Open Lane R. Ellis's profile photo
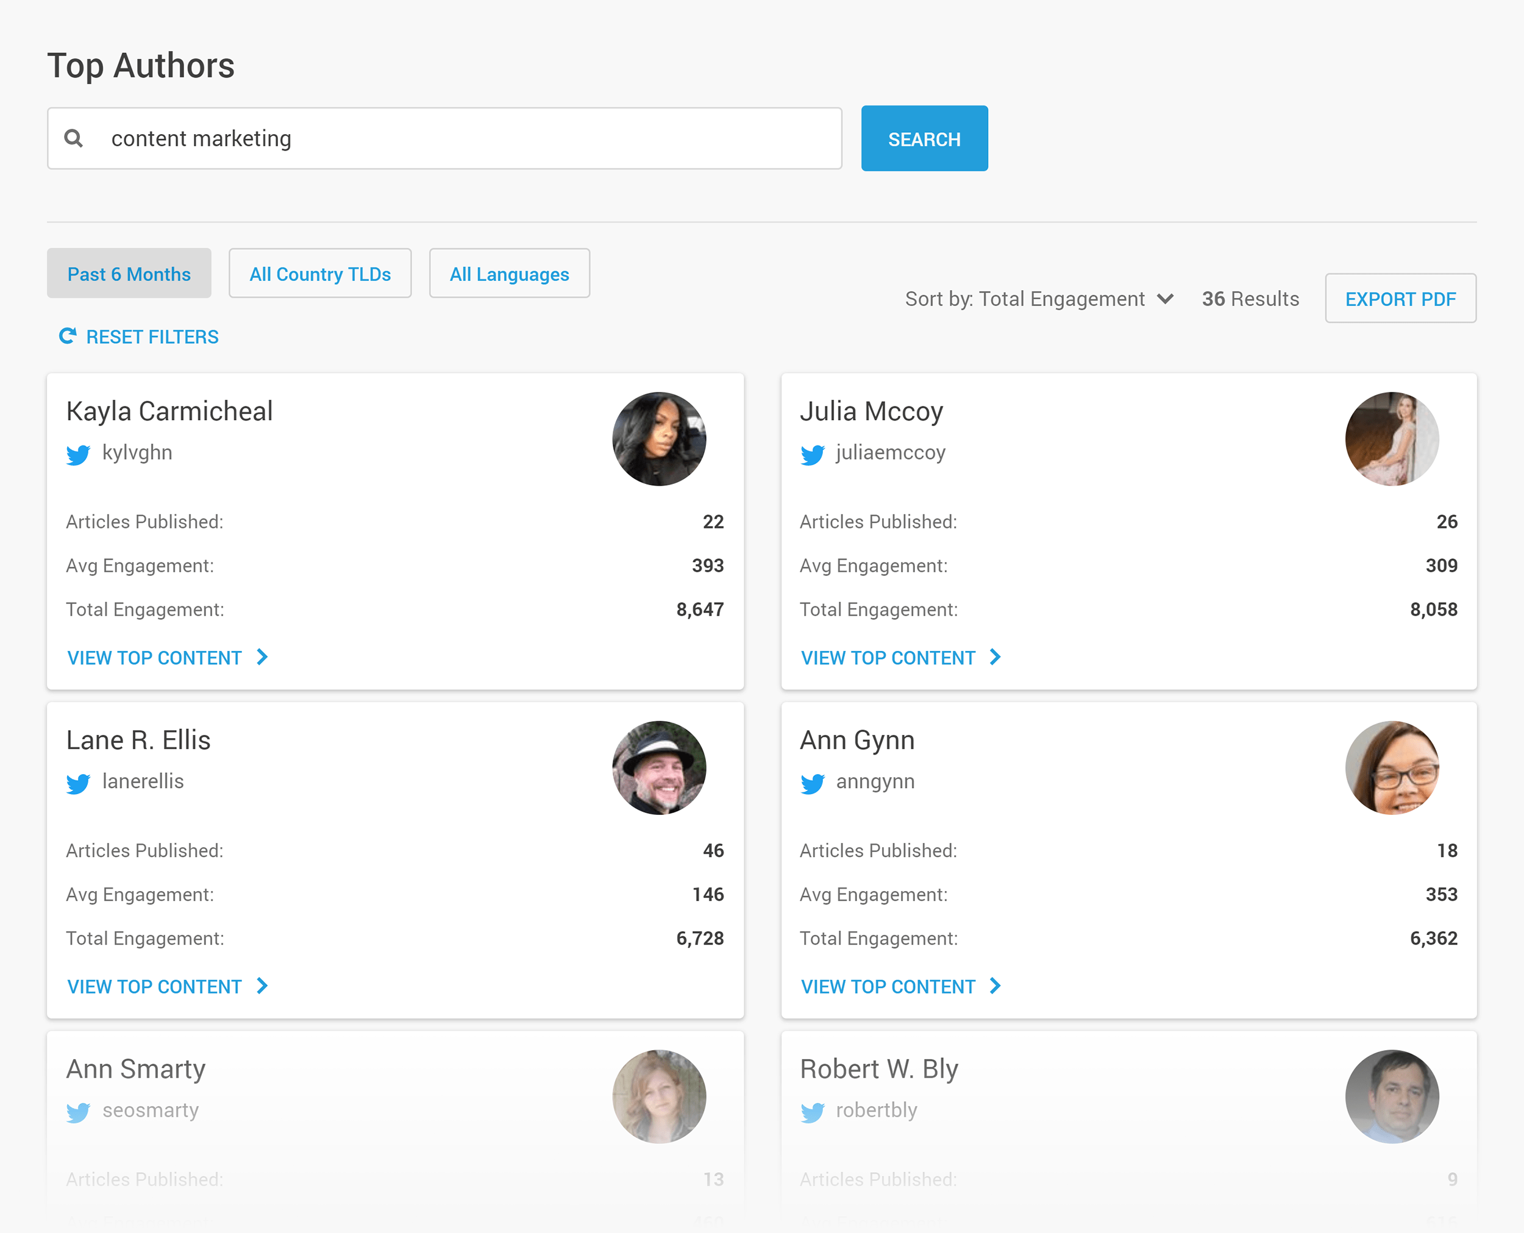The height and width of the screenshot is (1233, 1524). 658,768
